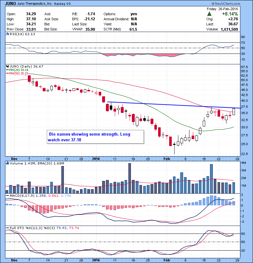
Task: Select the red MA(50) legend line marker
Action: [7, 74]
